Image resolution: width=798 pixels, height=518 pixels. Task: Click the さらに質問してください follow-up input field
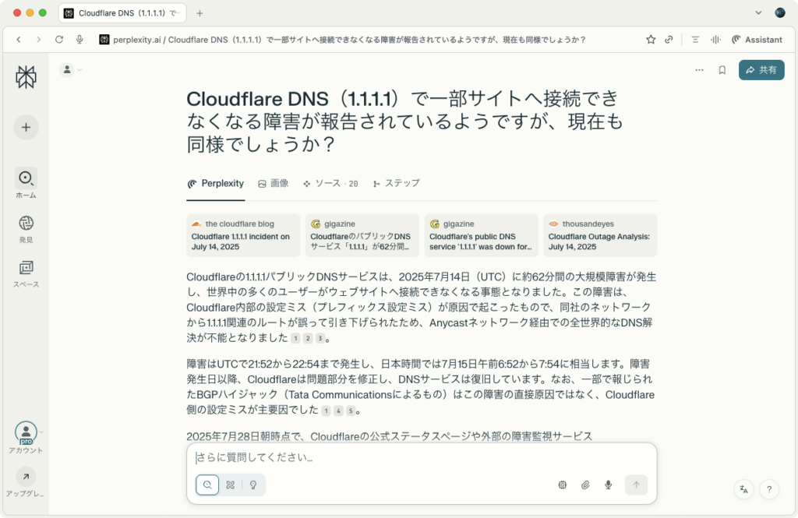click(422, 457)
